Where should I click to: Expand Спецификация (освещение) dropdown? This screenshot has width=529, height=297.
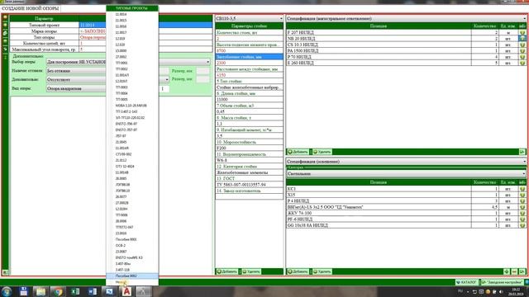coord(406,162)
